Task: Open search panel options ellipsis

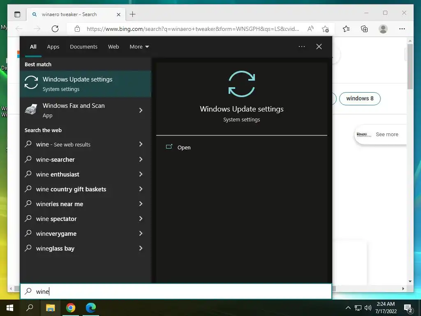Action: 302,46
